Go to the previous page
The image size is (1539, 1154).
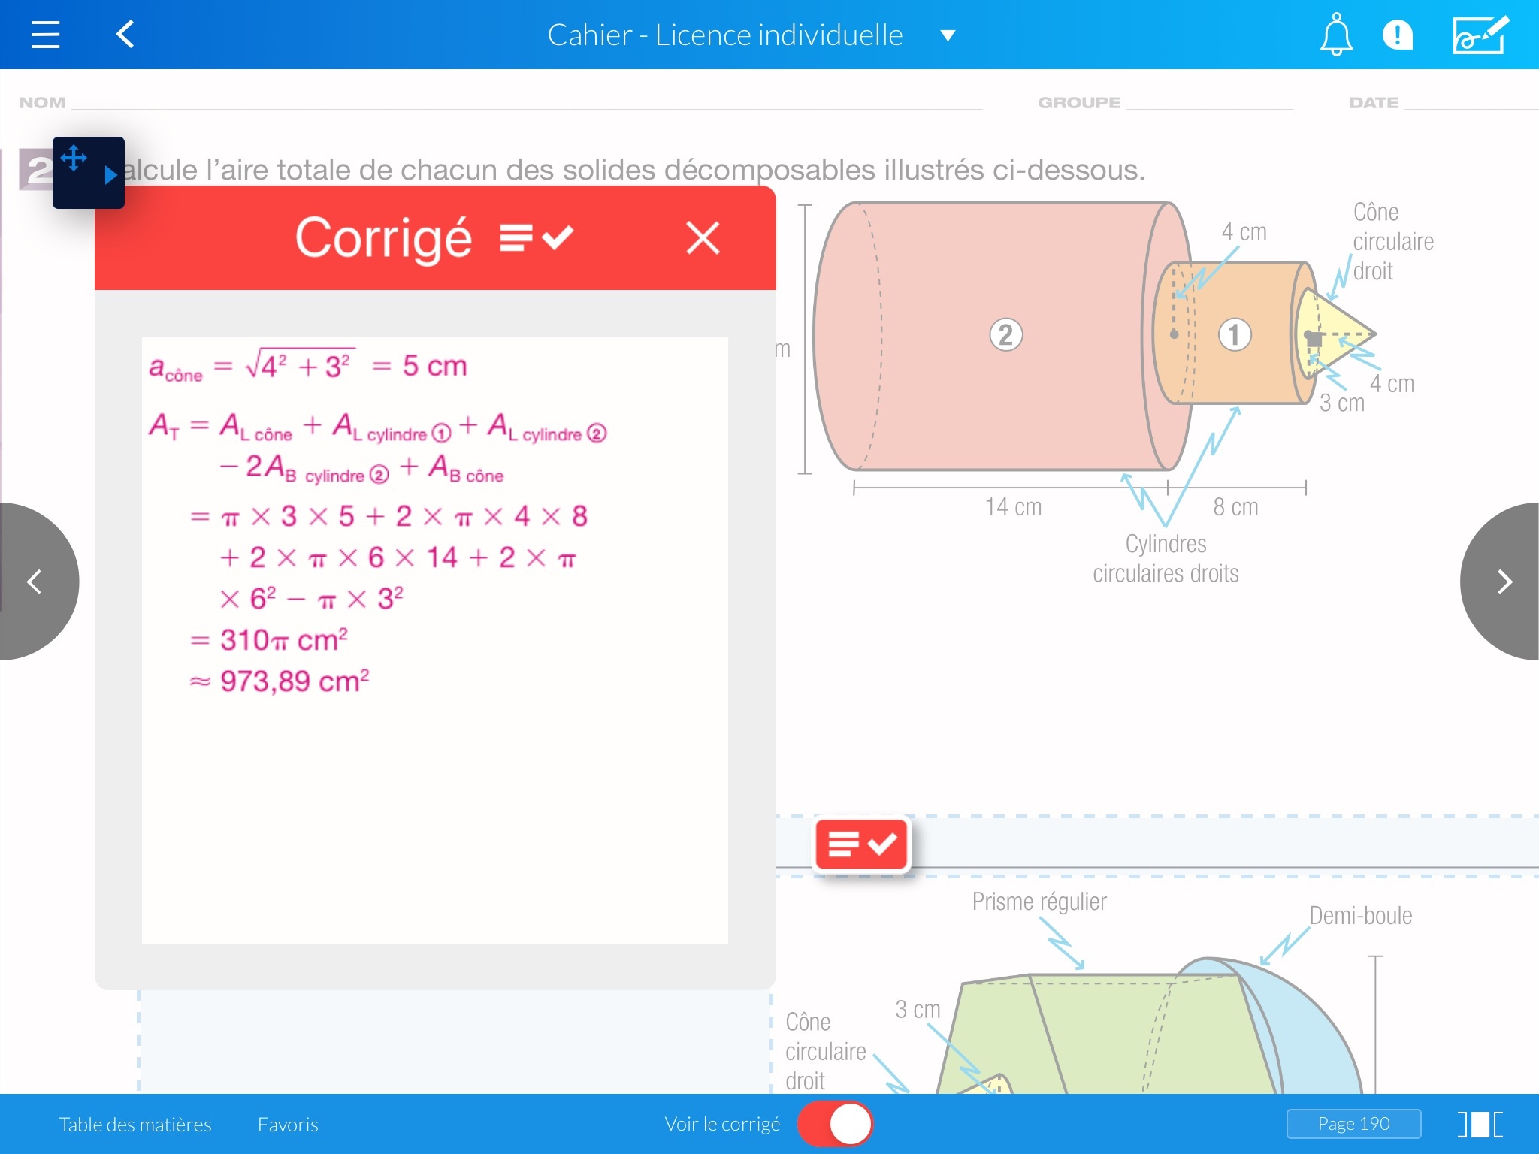pos(34,581)
